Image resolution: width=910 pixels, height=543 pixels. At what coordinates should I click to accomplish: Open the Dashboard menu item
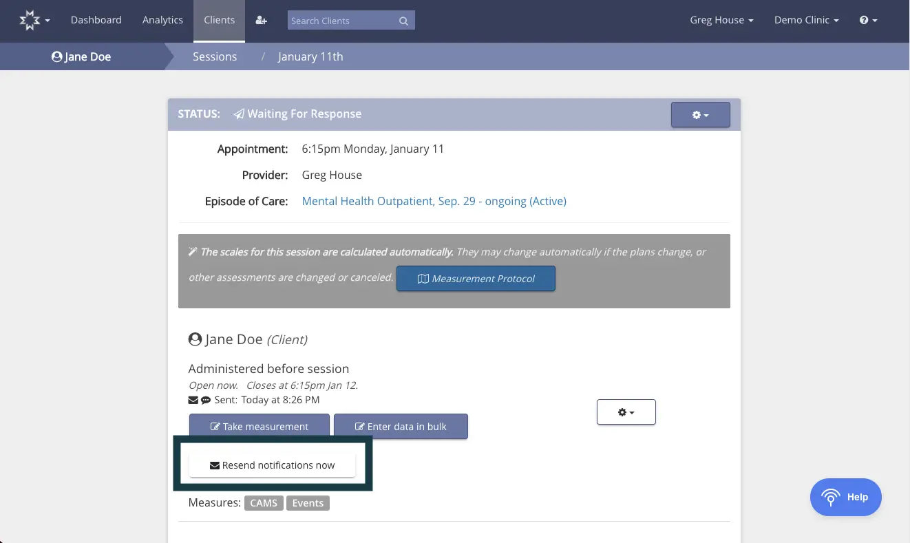96,21
